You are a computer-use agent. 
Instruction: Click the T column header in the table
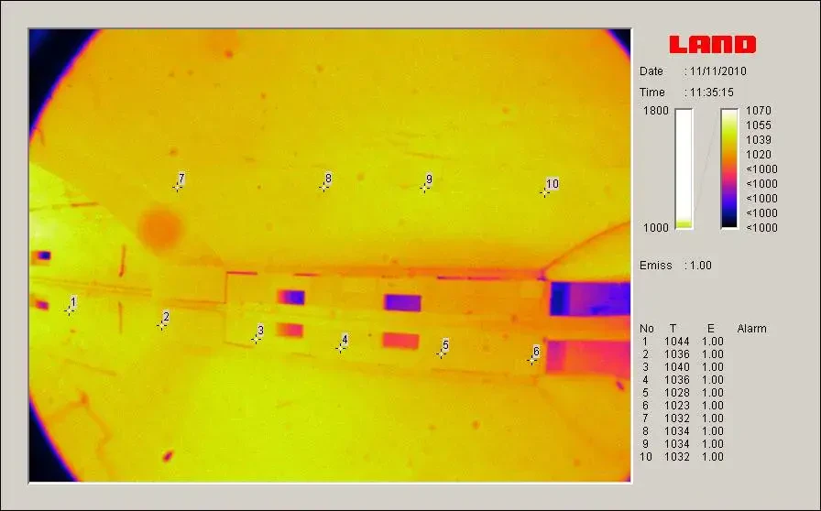pyautogui.click(x=673, y=329)
